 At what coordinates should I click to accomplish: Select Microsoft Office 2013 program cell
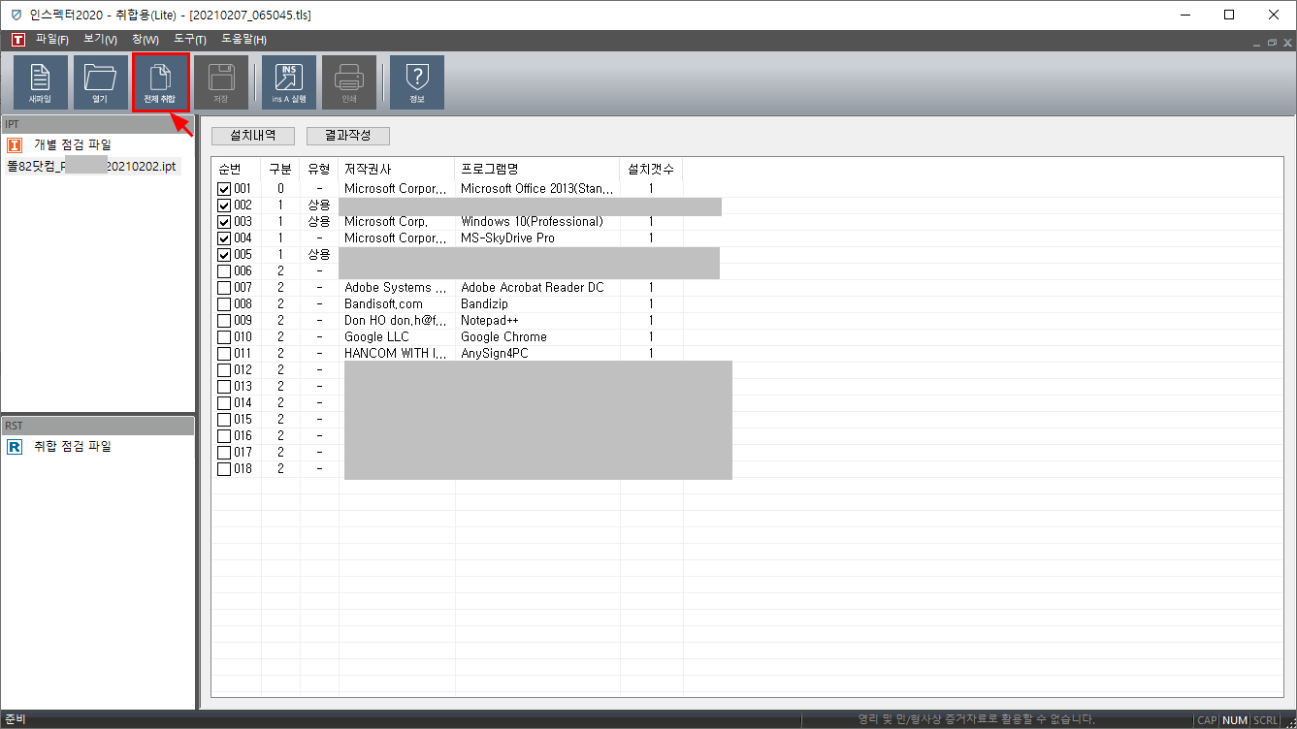click(537, 189)
